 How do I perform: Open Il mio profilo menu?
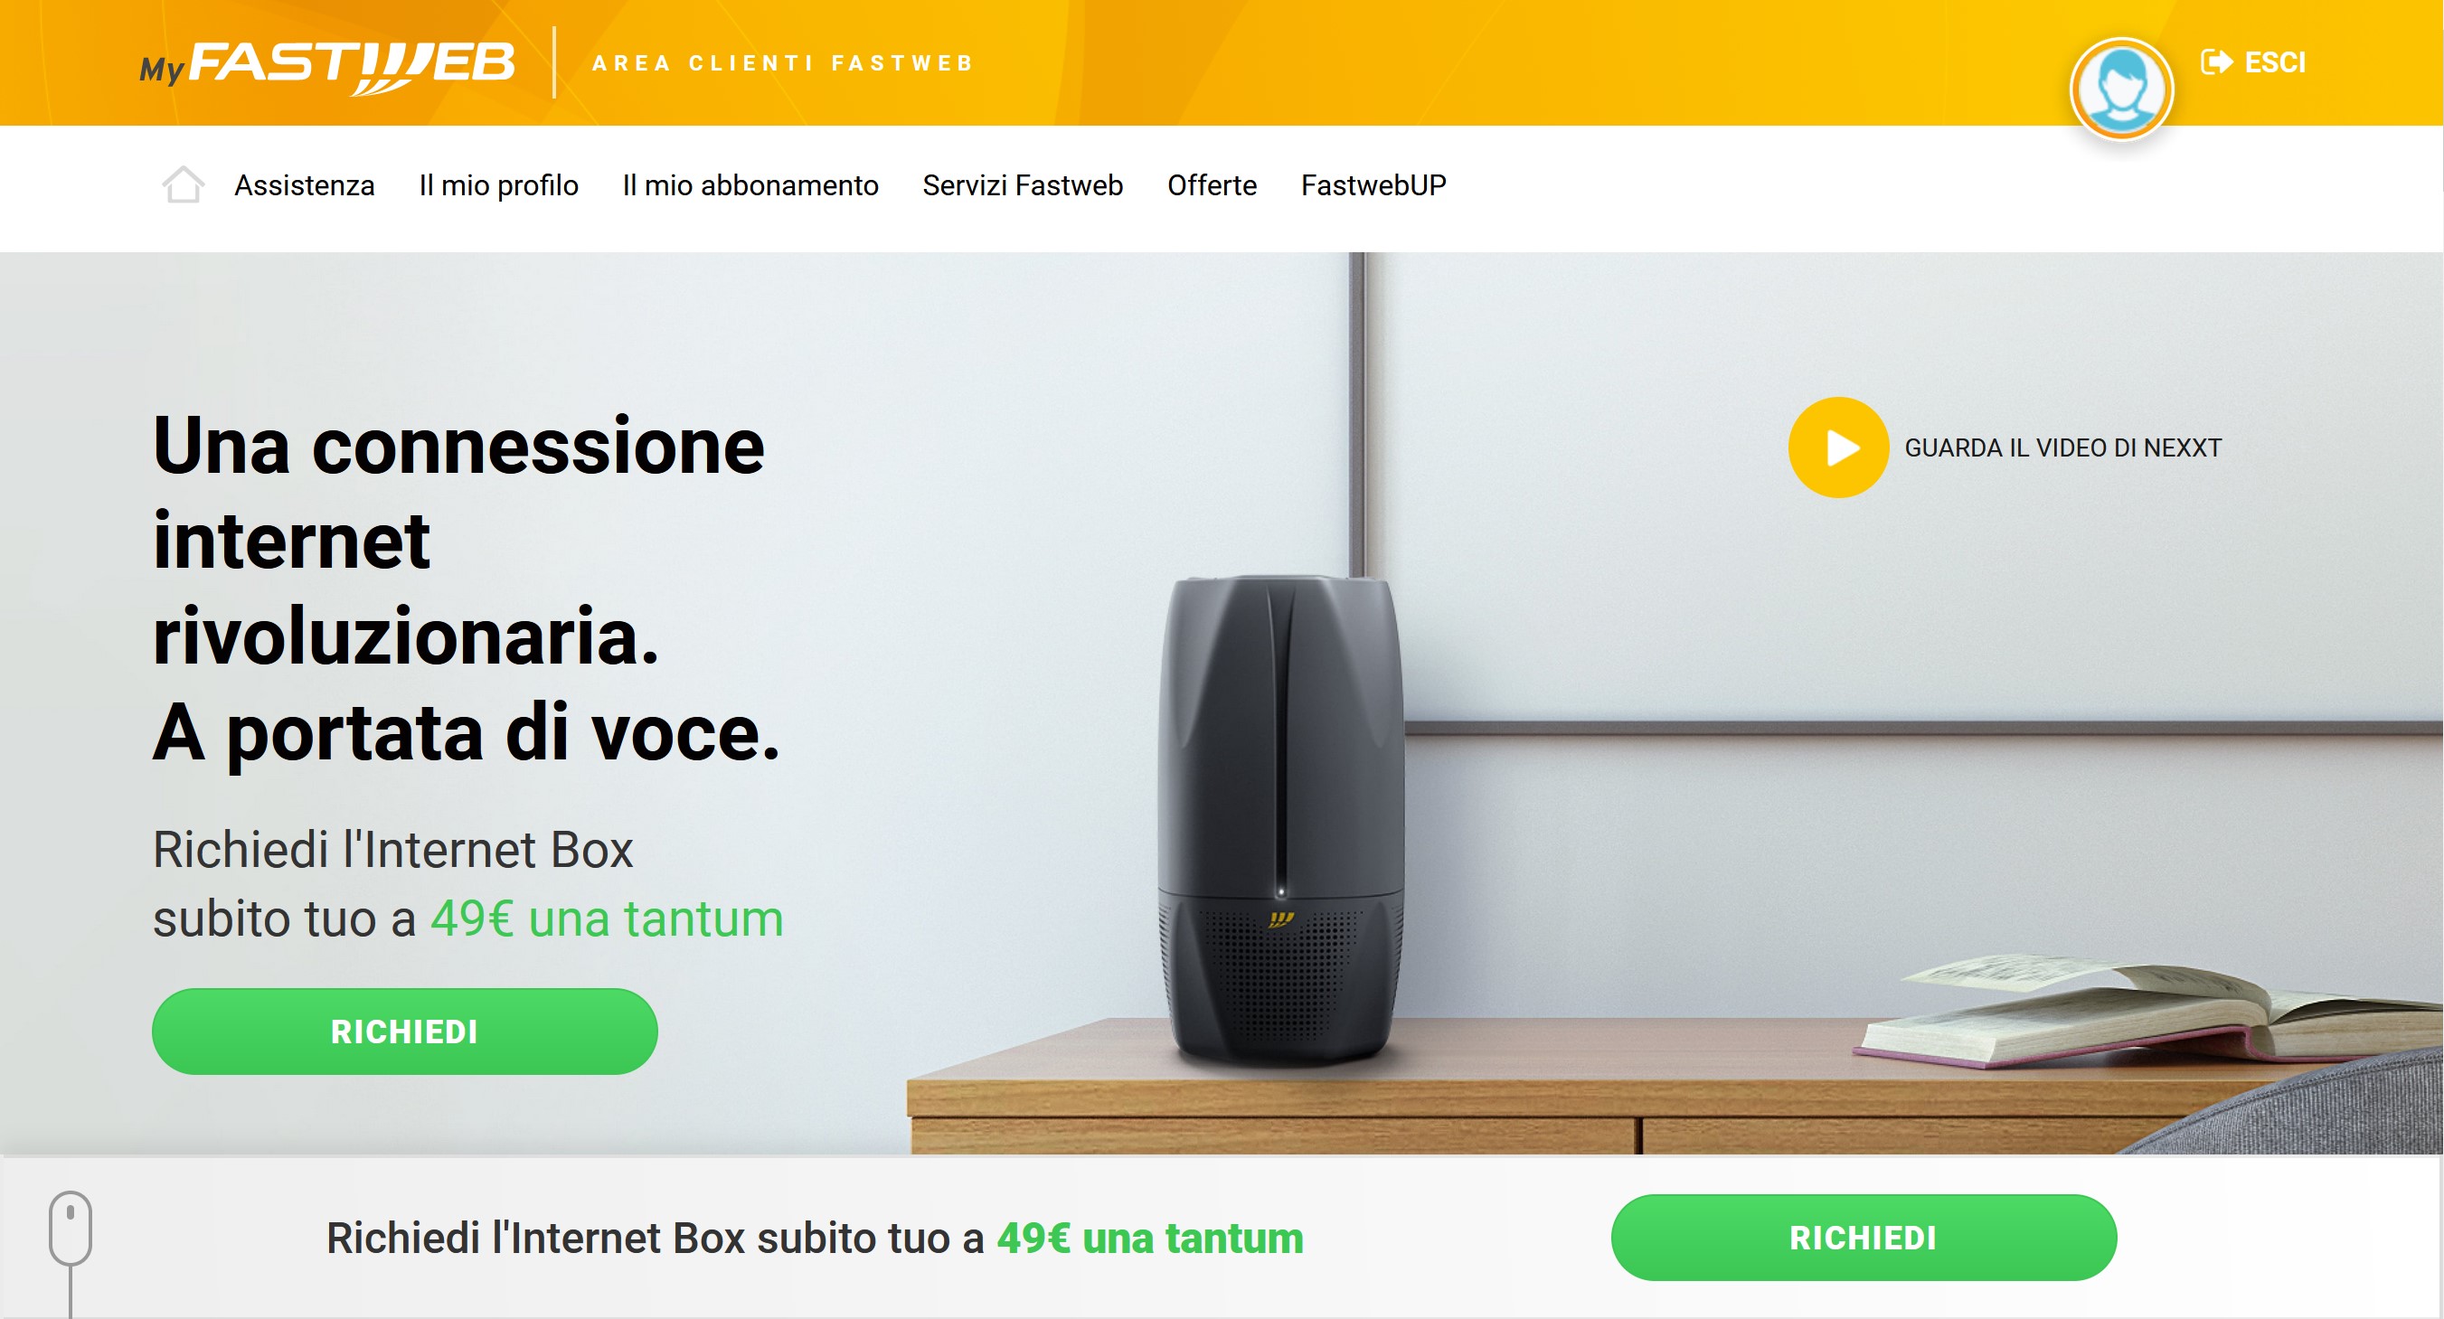[498, 185]
